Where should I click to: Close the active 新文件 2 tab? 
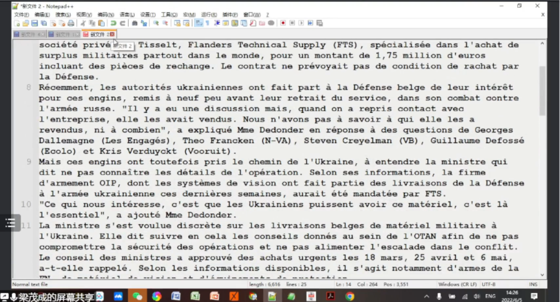click(x=113, y=34)
